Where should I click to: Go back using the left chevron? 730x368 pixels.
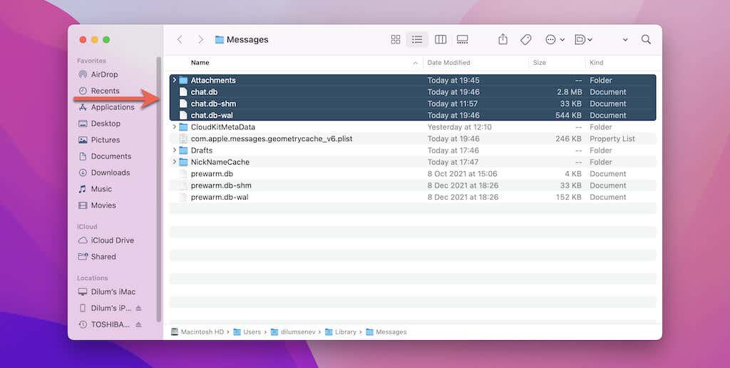coord(180,40)
